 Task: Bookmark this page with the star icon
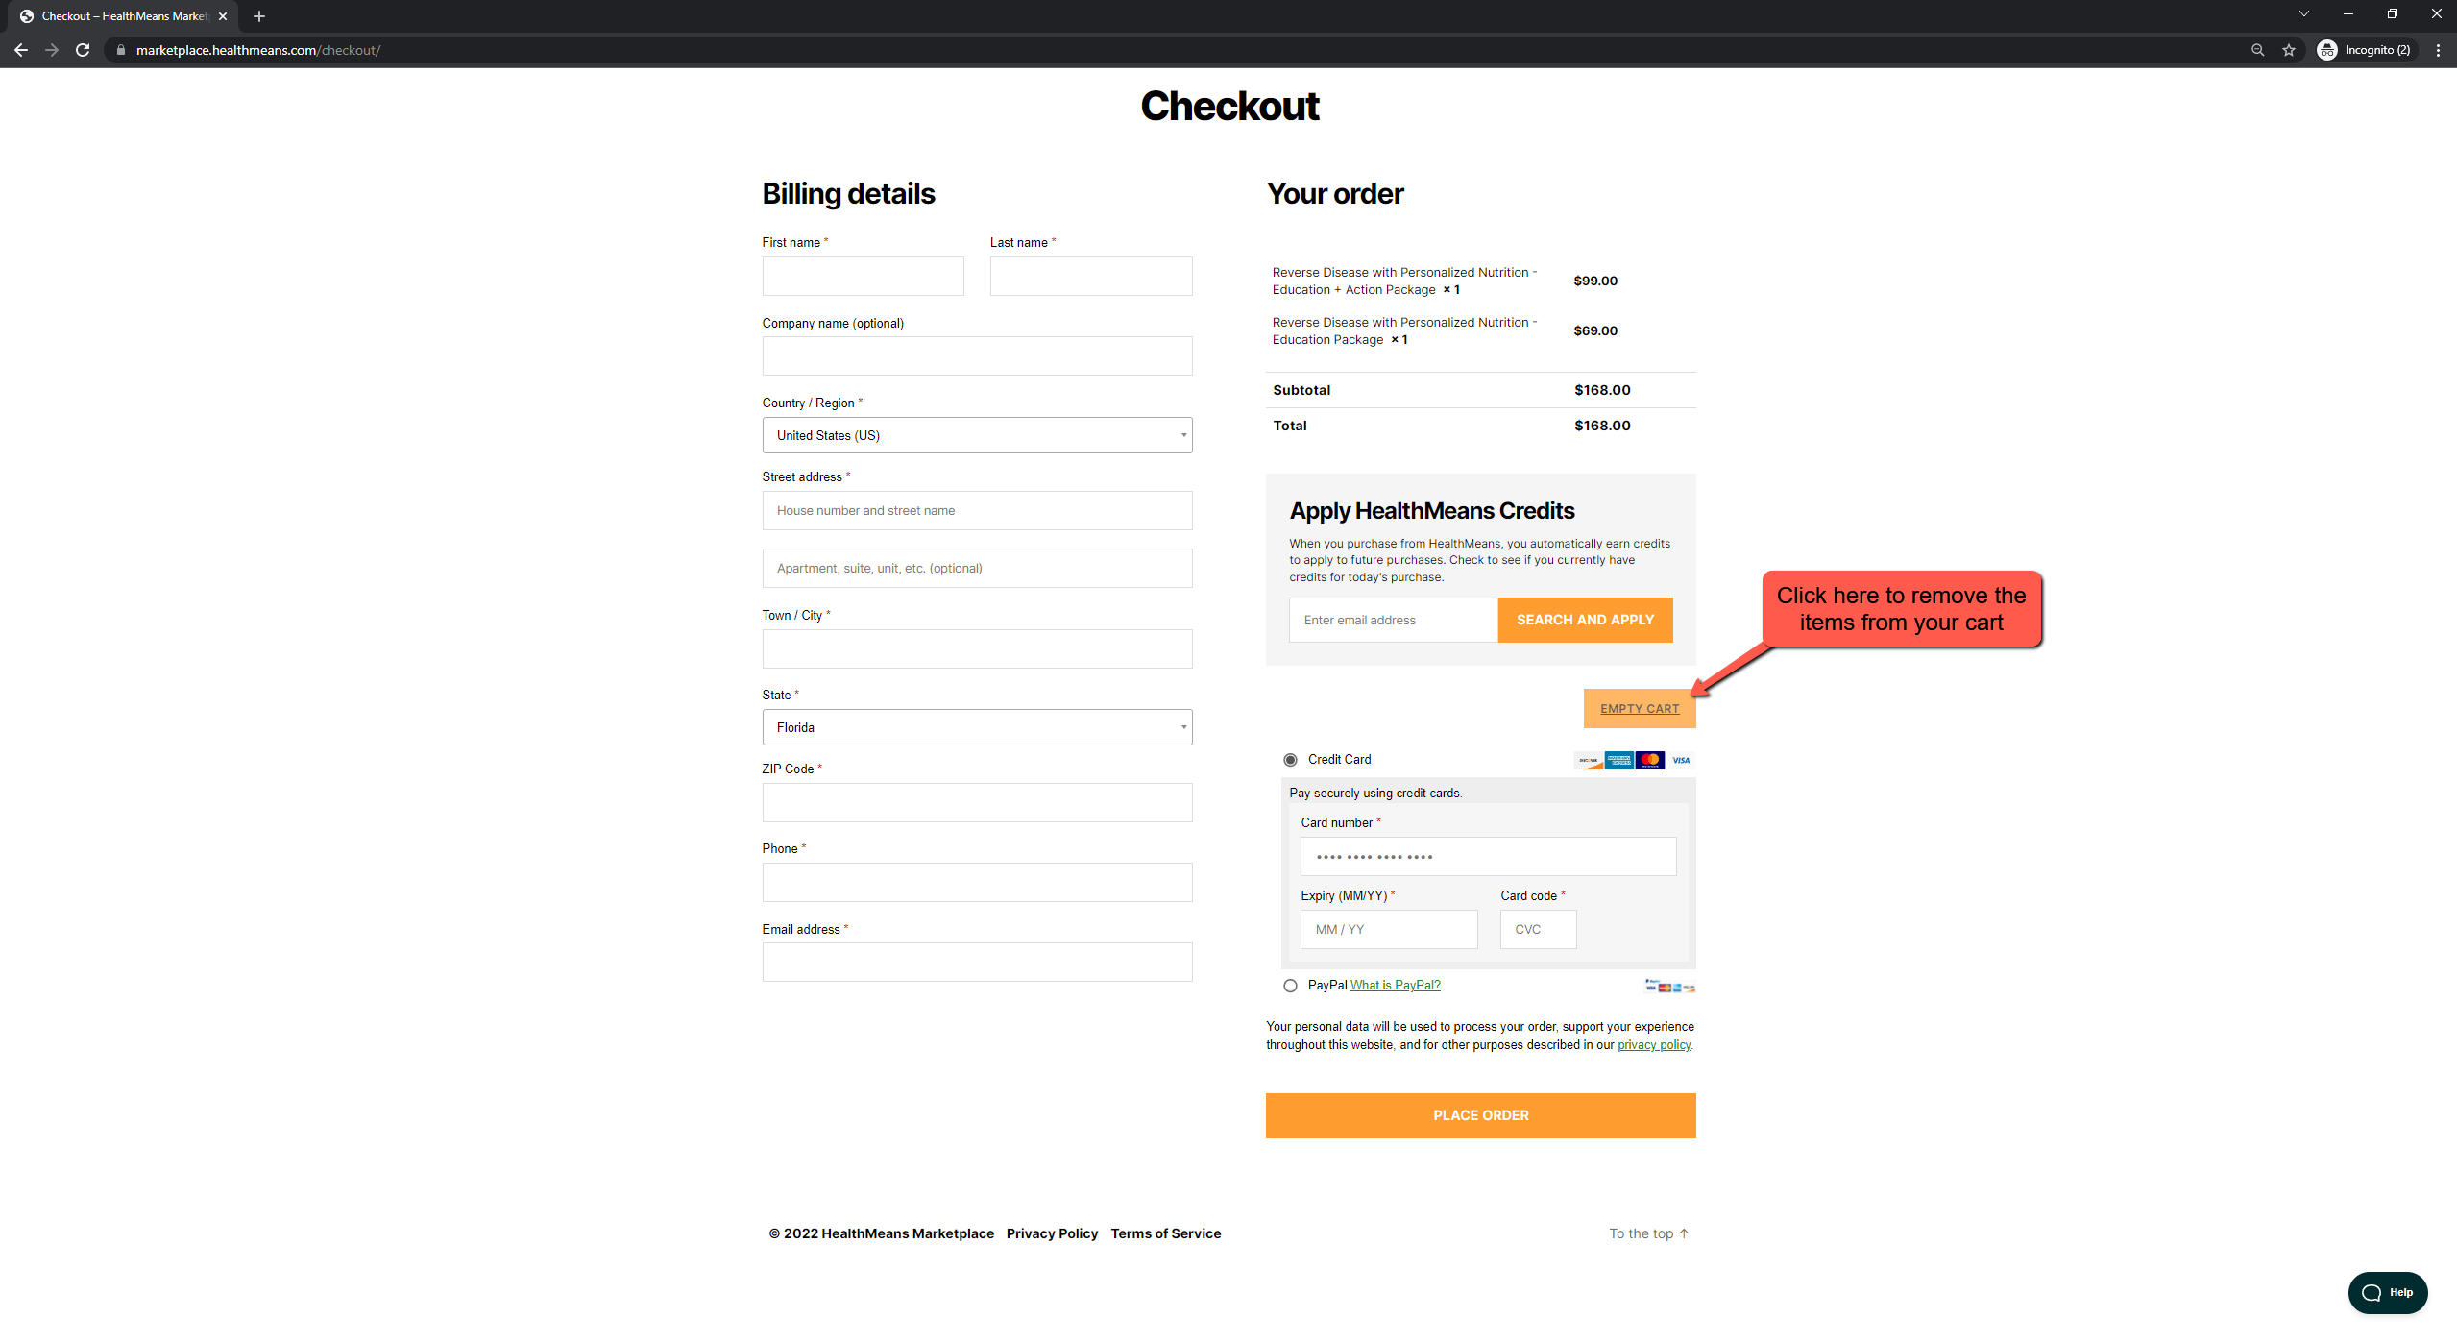coord(2289,50)
